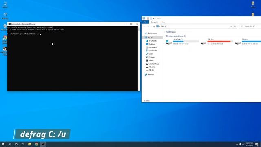Open the Windows Start menu
Viewport: 261px width, 147px height.
(3, 144)
